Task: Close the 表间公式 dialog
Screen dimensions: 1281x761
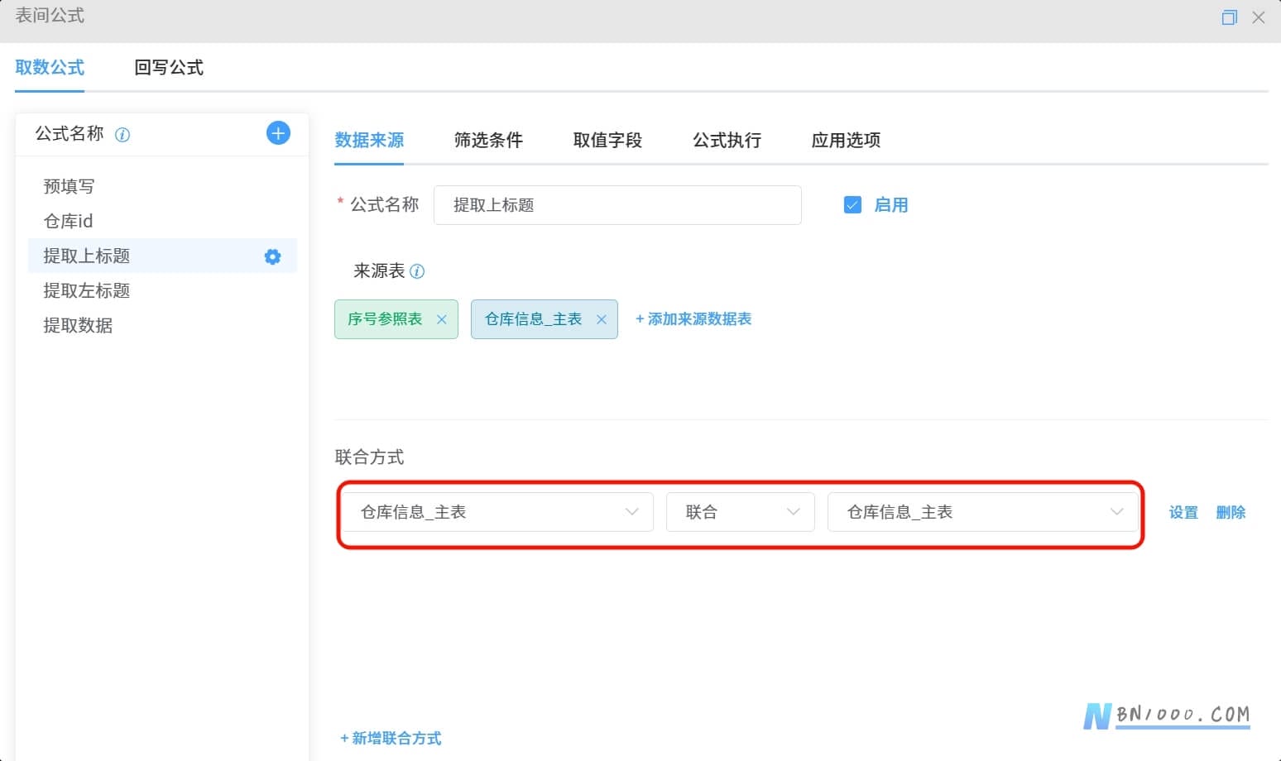Action: pyautogui.click(x=1259, y=17)
